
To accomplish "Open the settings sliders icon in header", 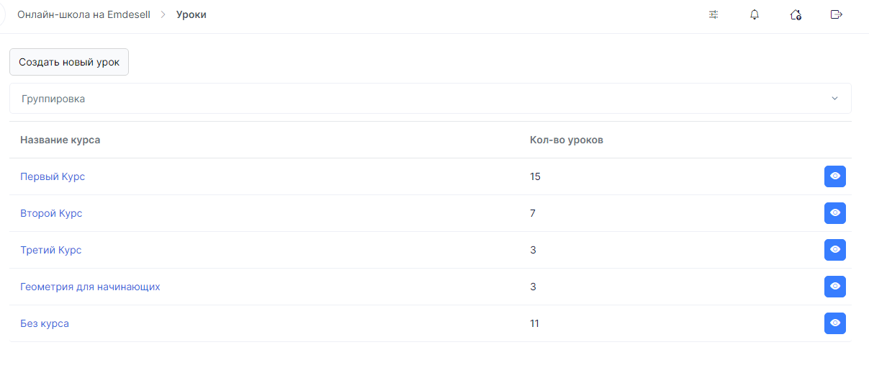I will [x=713, y=14].
